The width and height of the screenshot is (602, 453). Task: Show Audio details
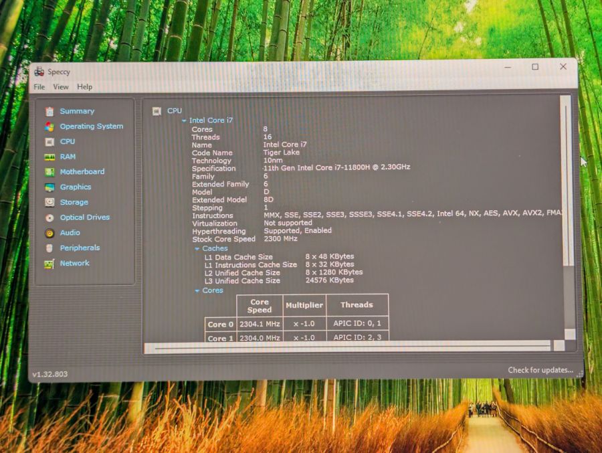70,232
